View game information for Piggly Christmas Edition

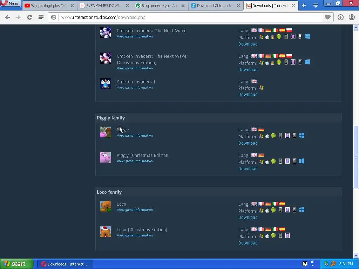pyautogui.click(x=135, y=161)
